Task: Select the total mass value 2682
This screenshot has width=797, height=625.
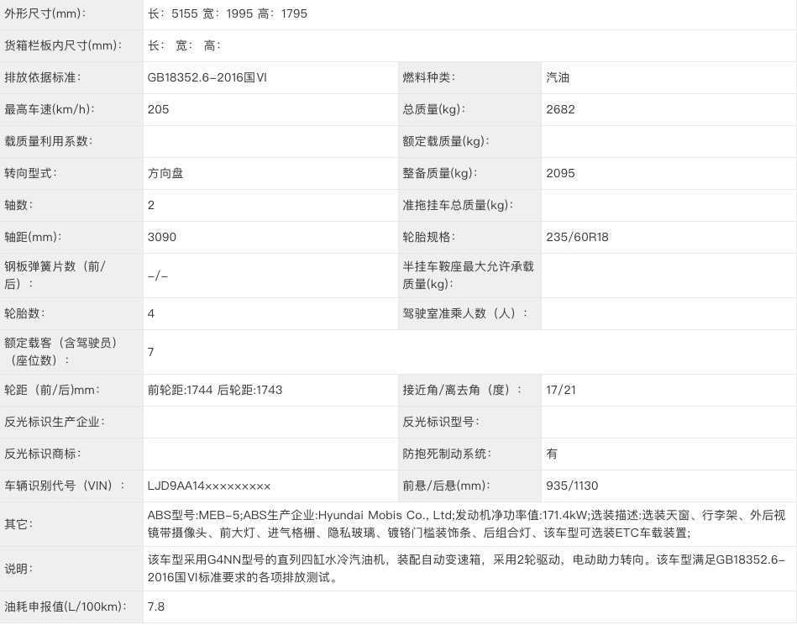Action: pos(560,110)
